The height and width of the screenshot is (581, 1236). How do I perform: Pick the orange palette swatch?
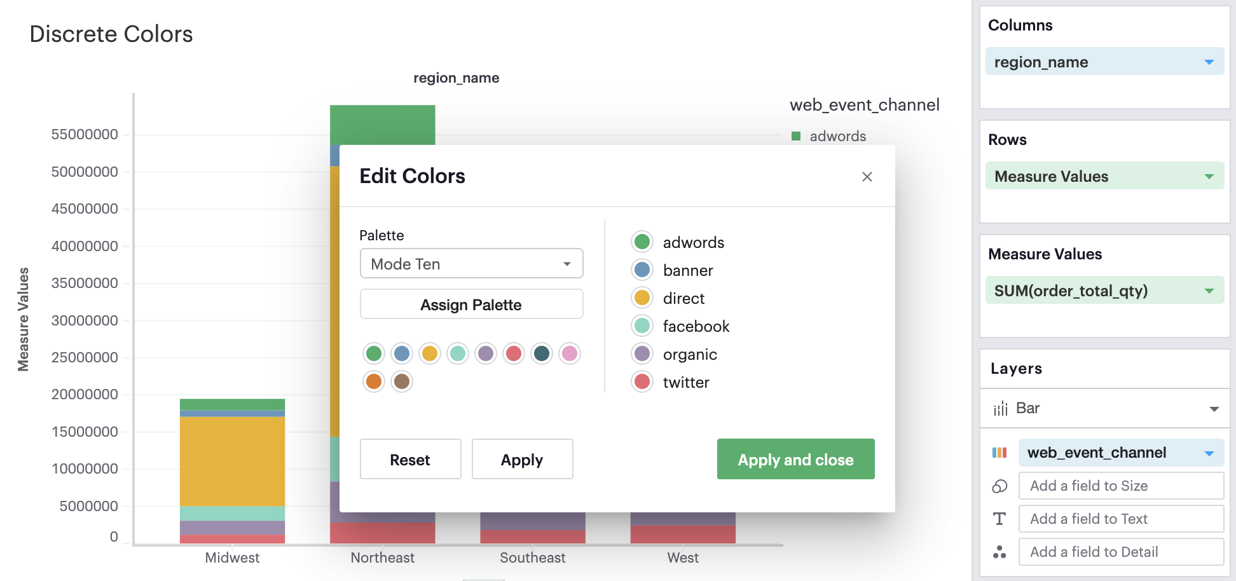(374, 381)
